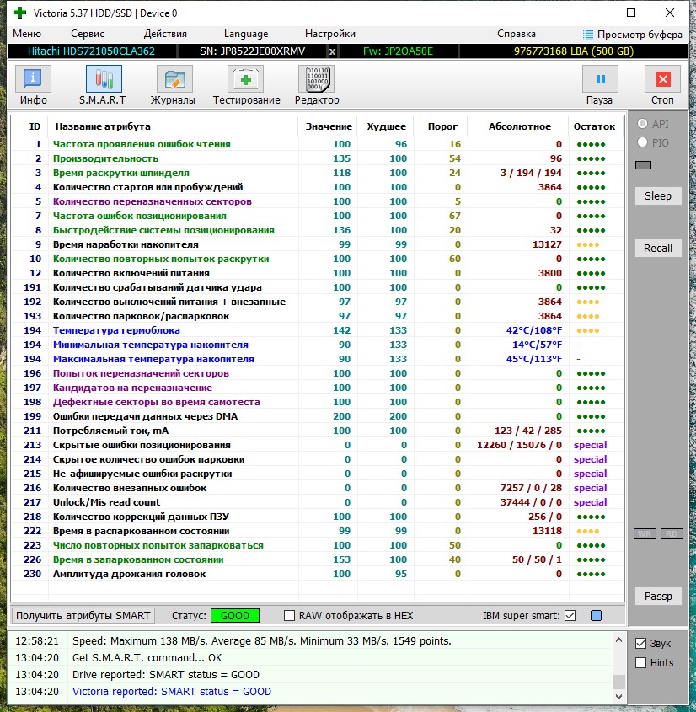
Task: Click the Худшее column header
Action: click(386, 126)
